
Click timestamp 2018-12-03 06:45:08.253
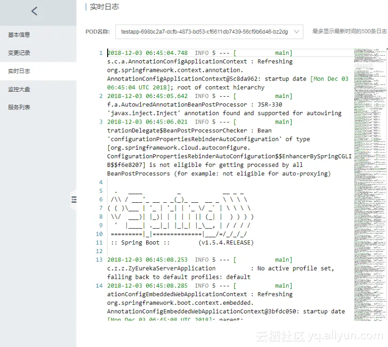click(148, 260)
